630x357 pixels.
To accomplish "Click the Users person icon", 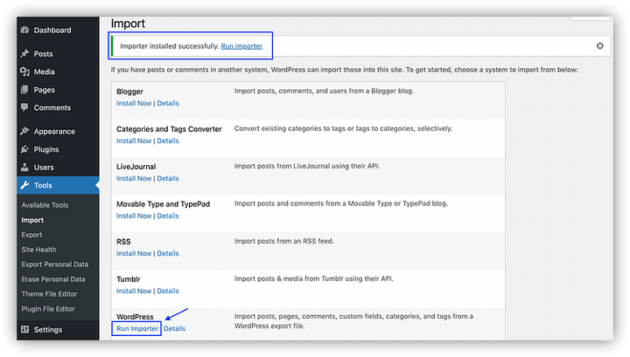I will tap(24, 167).
